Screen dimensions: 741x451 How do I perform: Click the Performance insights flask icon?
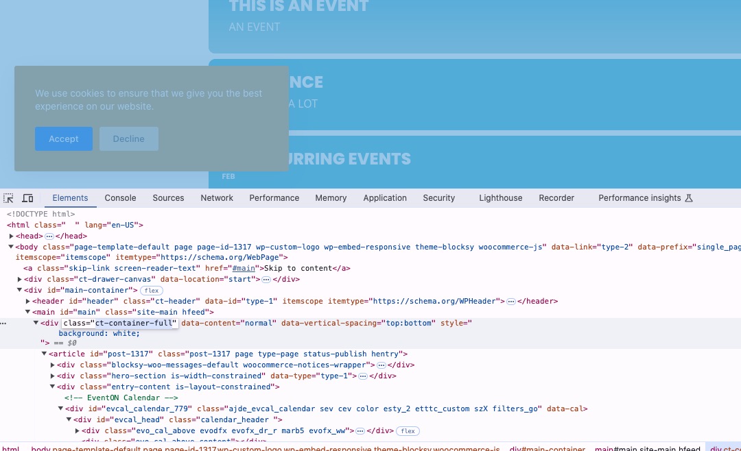[x=689, y=198]
